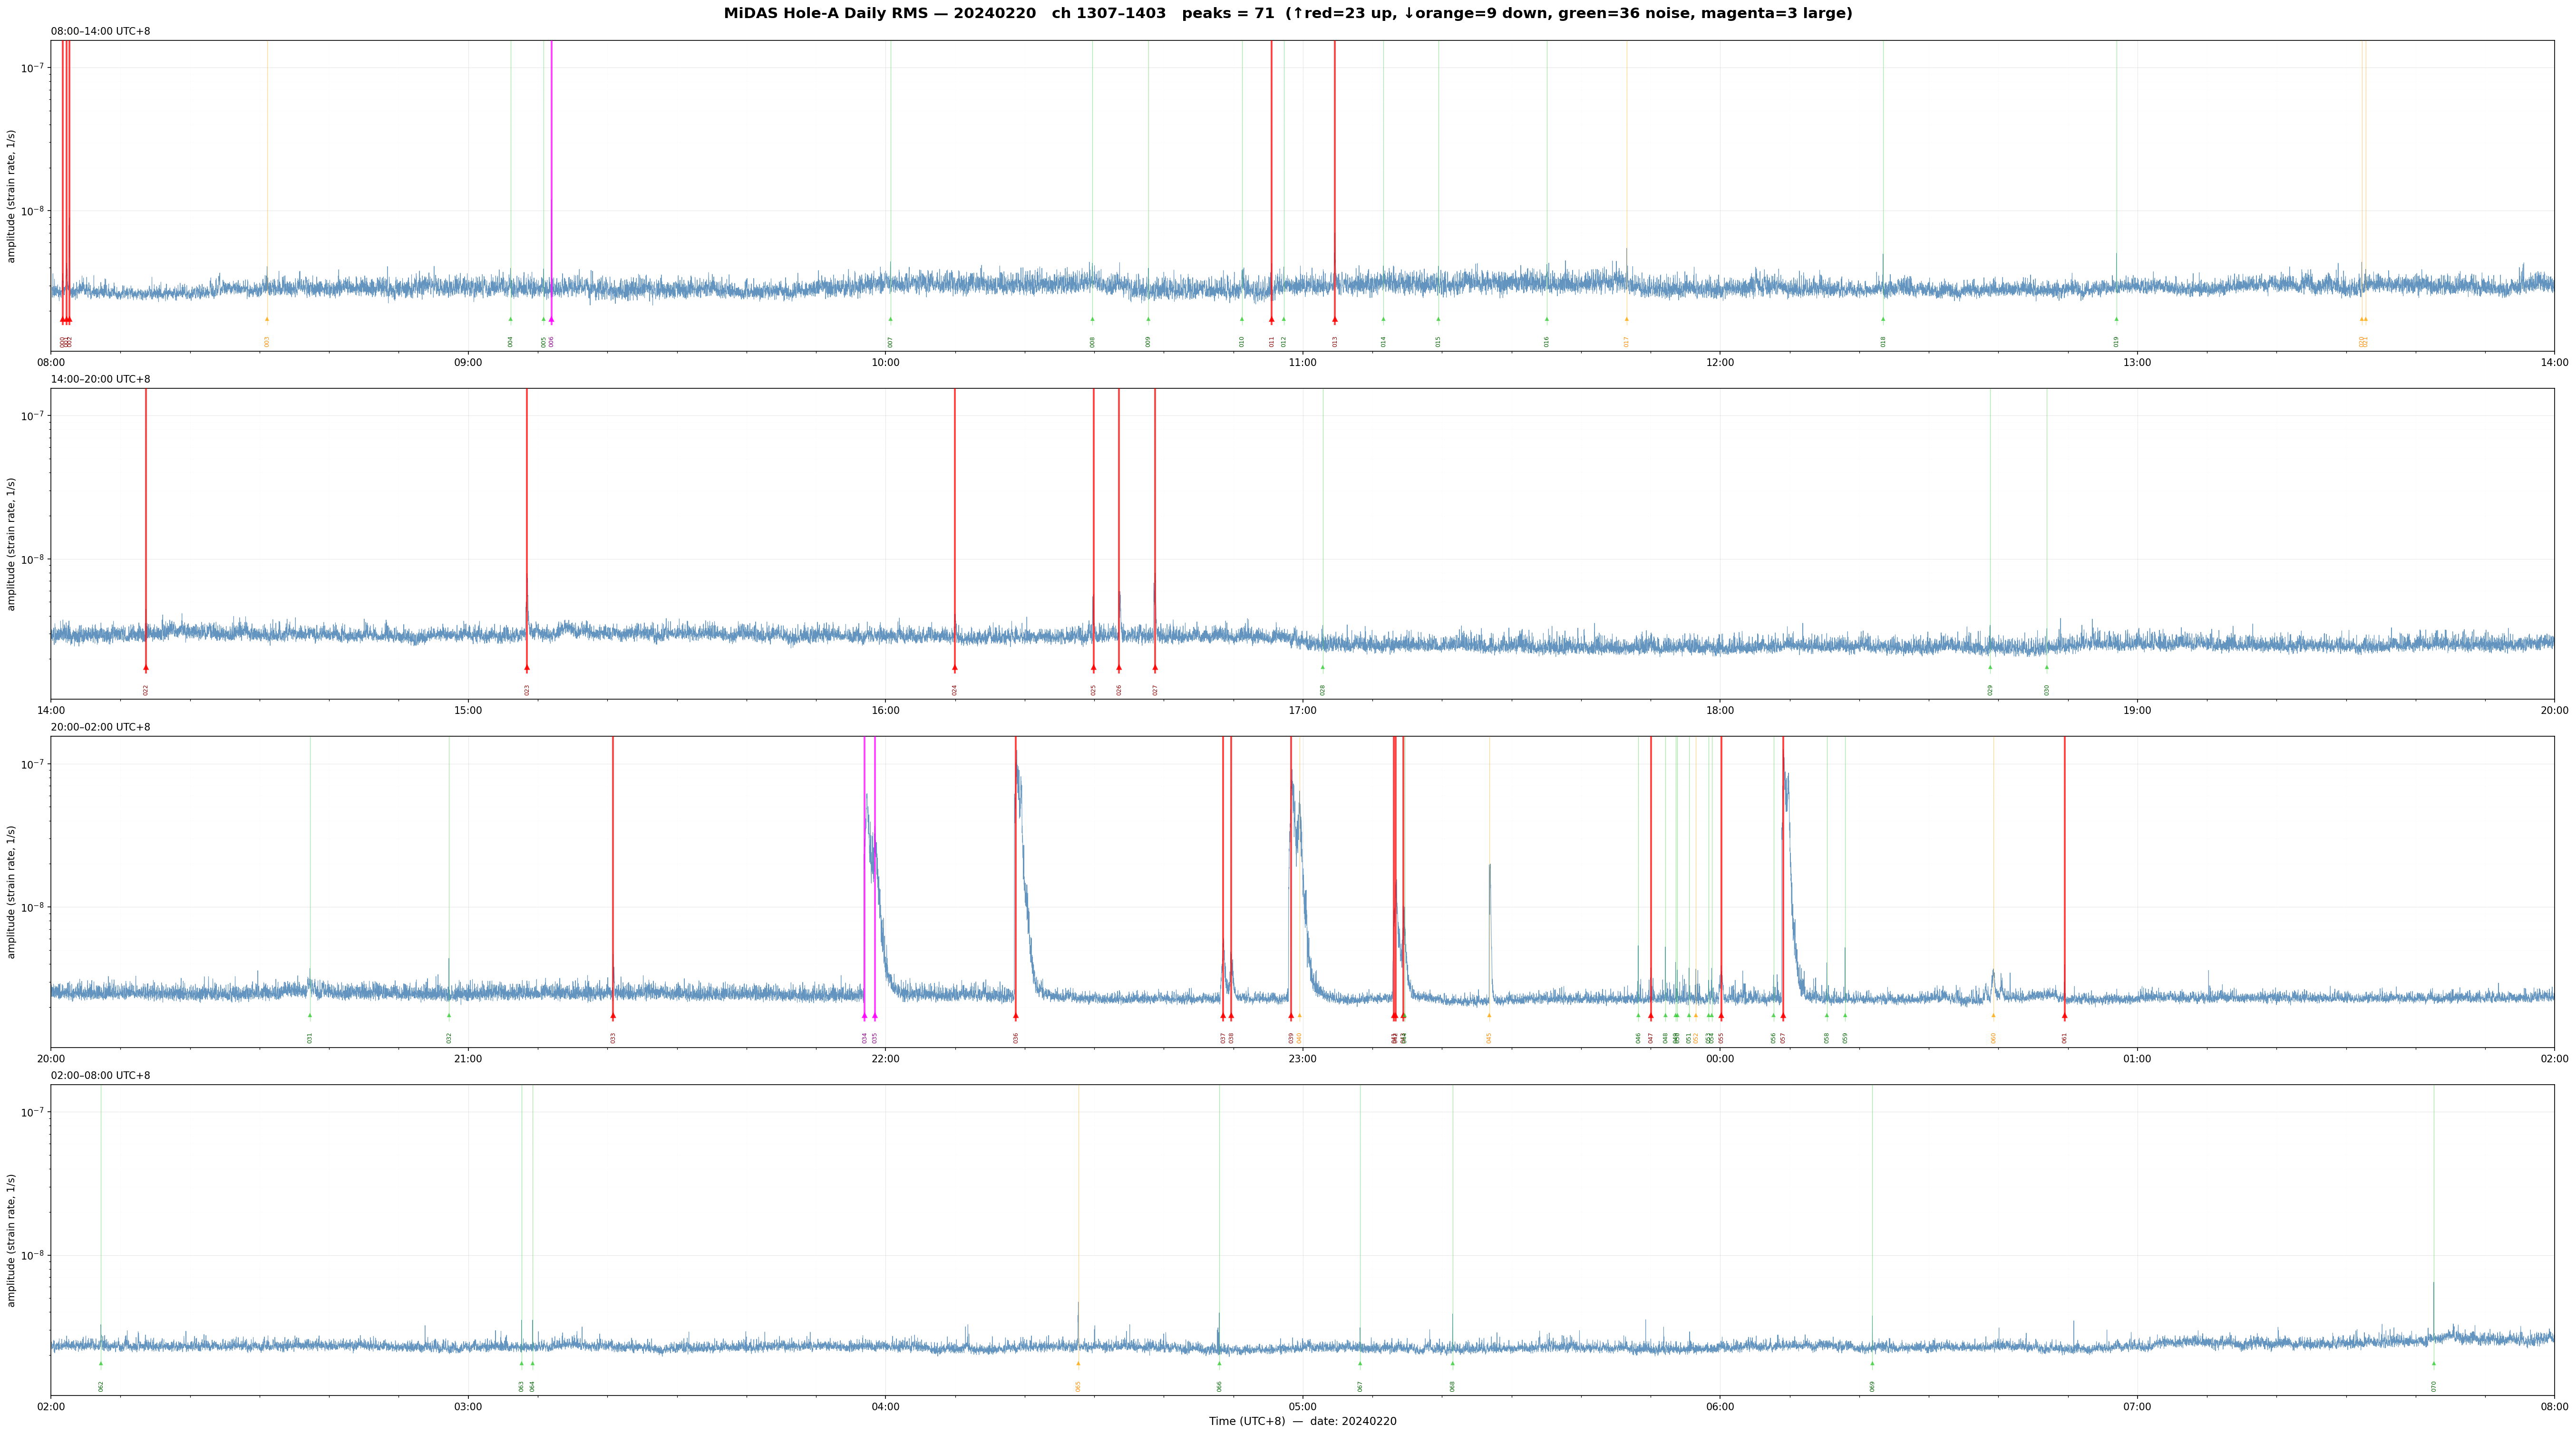Click the 05:00 x-axis tick label
Image resolution: width=2576 pixels, height=1434 pixels.
pos(1302,1407)
